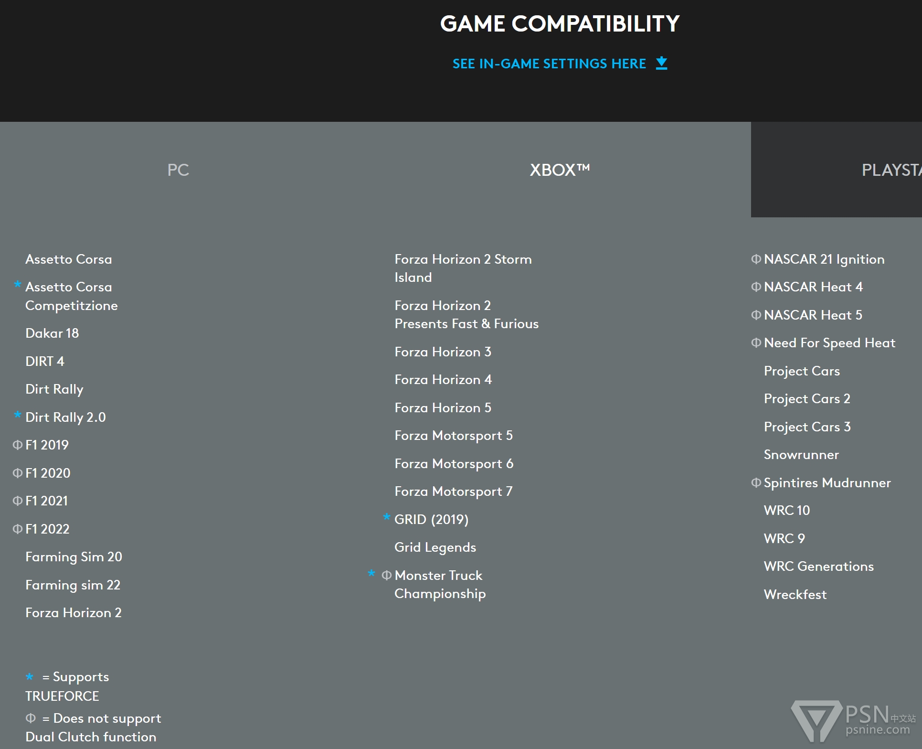
Task: Click the Wreckfest entry
Action: (x=795, y=595)
